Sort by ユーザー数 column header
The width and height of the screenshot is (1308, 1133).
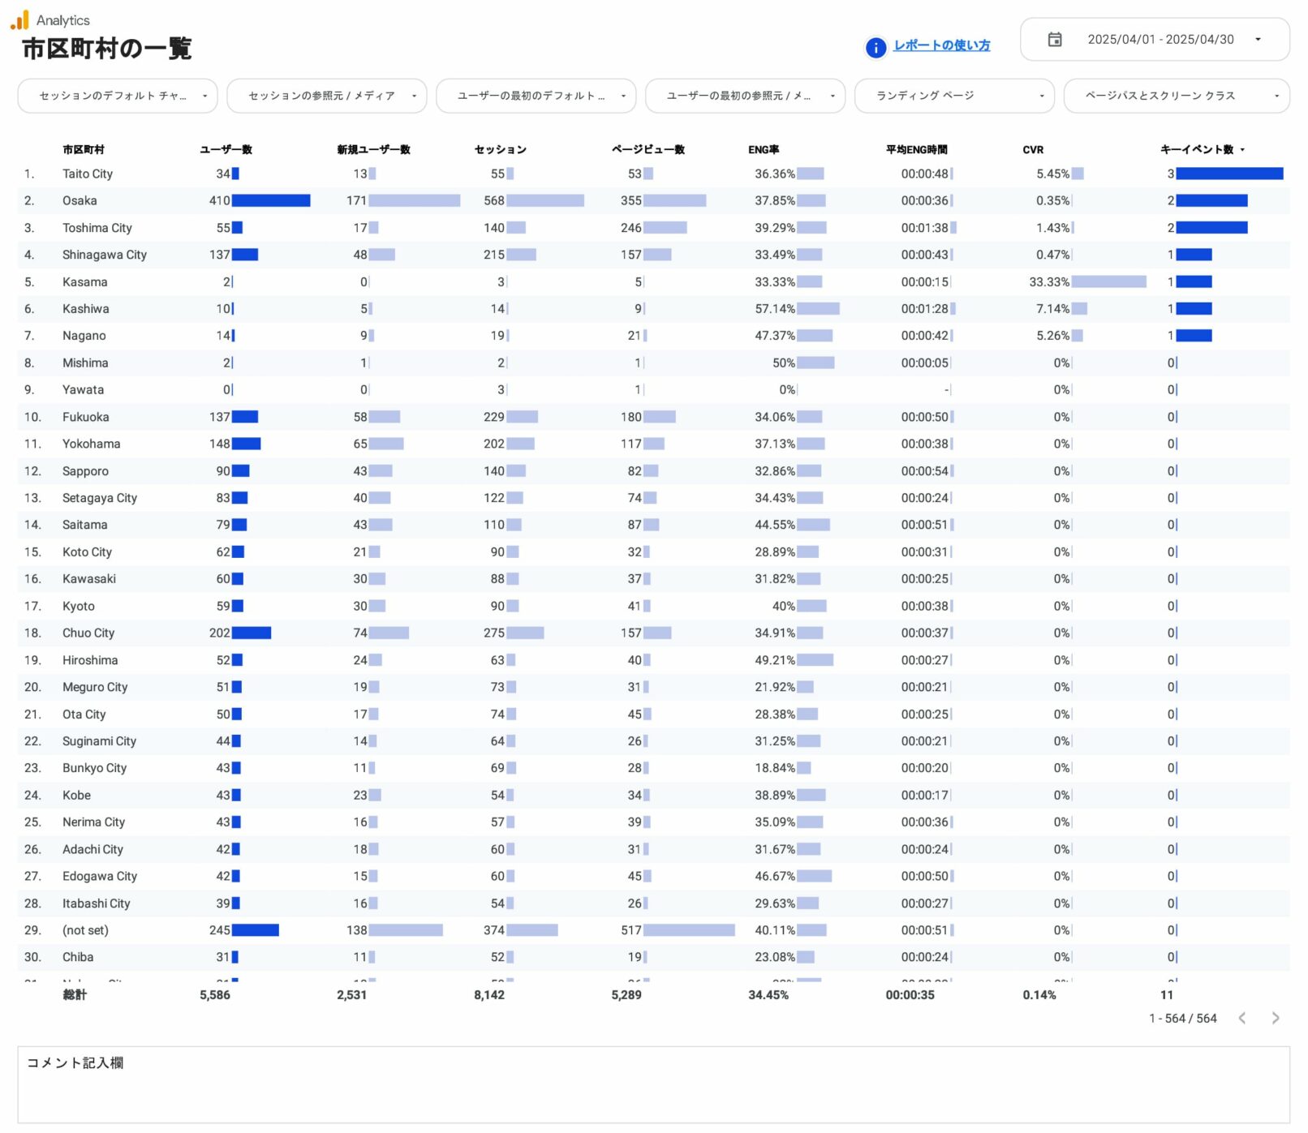(226, 149)
